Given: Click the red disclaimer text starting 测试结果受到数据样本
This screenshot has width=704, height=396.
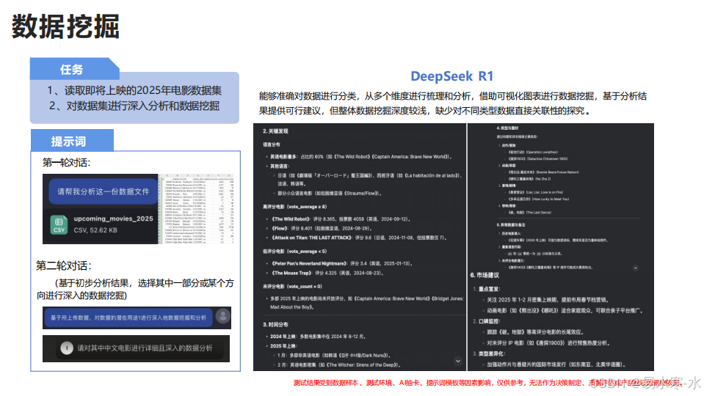Looking at the screenshot, I should [x=487, y=383].
